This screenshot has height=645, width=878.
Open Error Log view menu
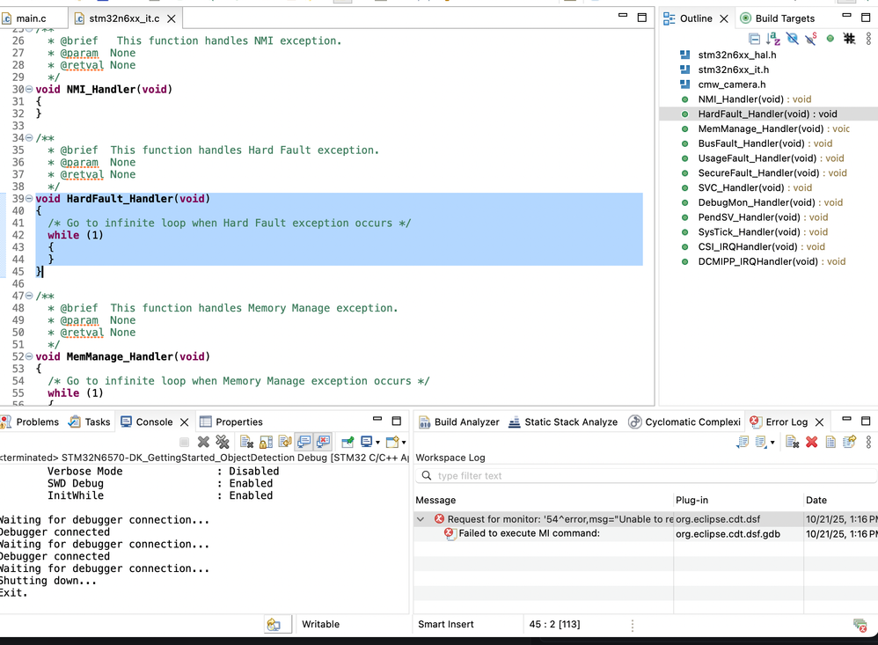pyautogui.click(x=868, y=442)
